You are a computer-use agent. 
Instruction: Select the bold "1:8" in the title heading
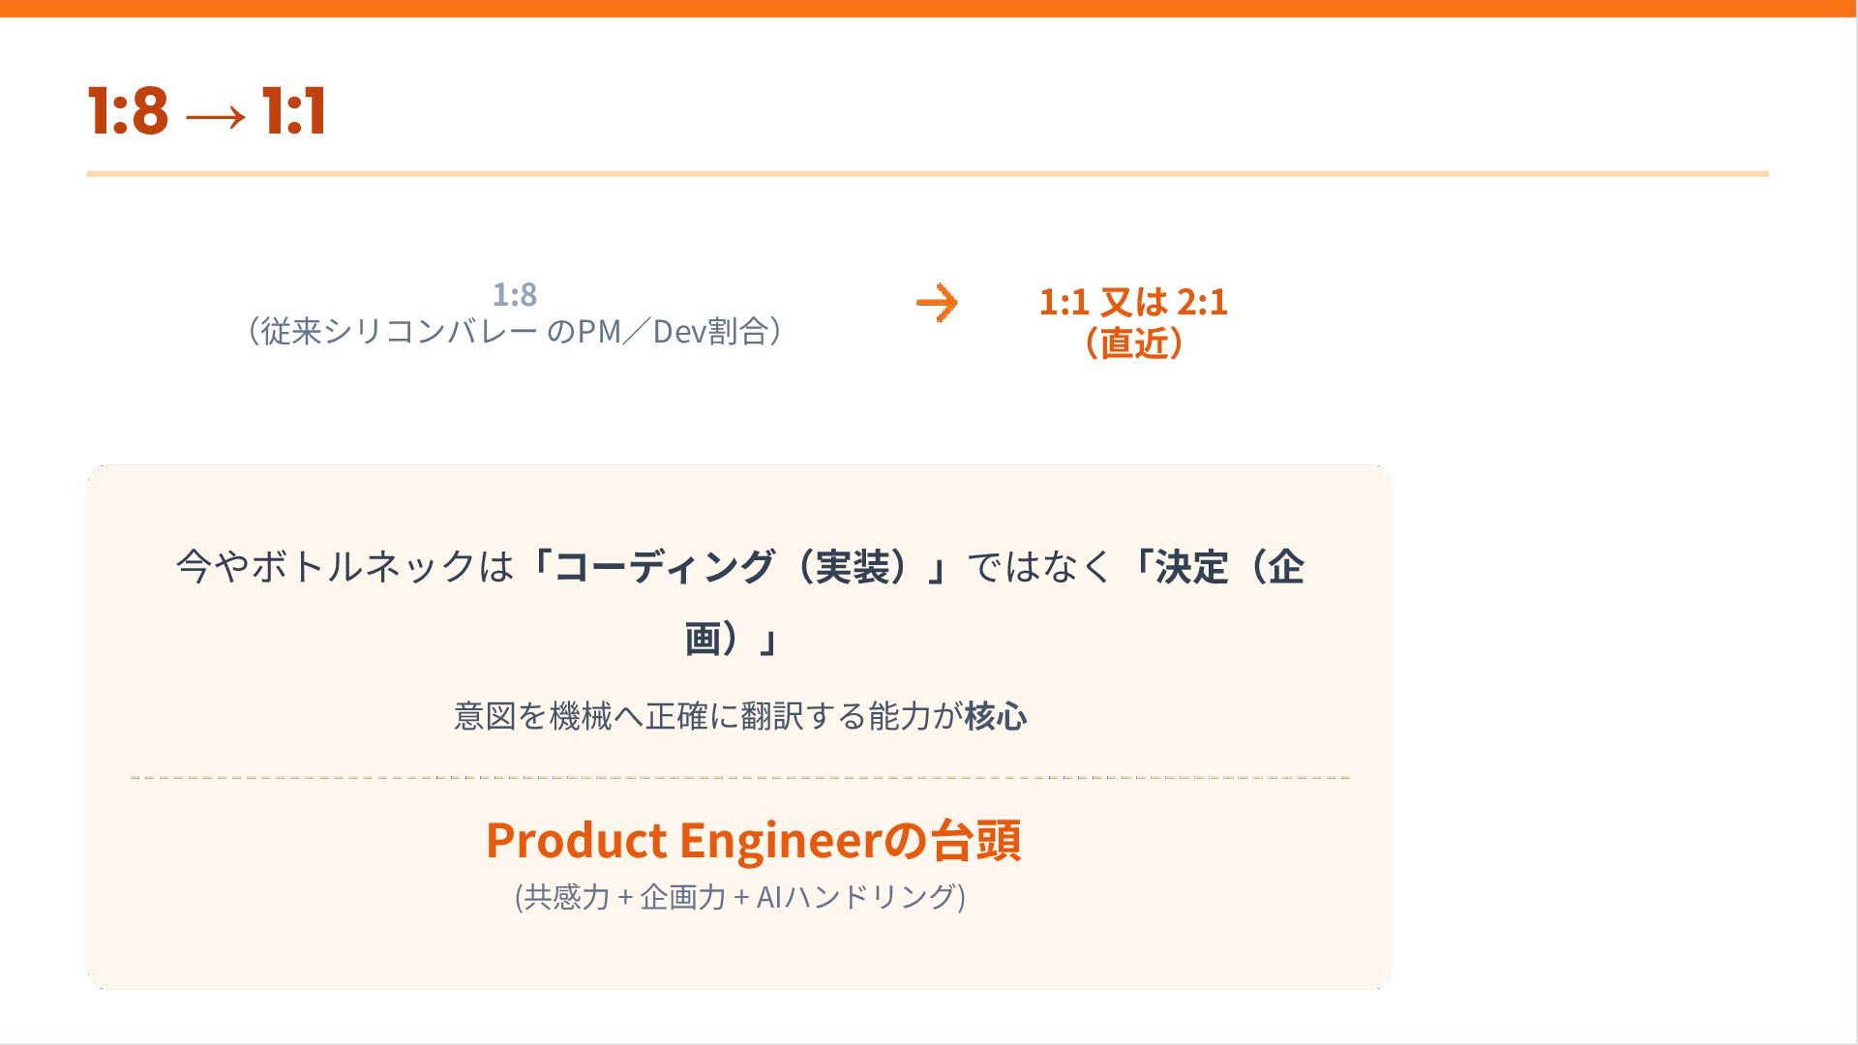[128, 110]
